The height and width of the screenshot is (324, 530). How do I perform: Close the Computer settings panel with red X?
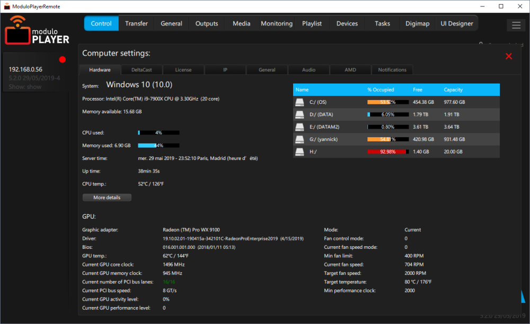click(x=509, y=56)
